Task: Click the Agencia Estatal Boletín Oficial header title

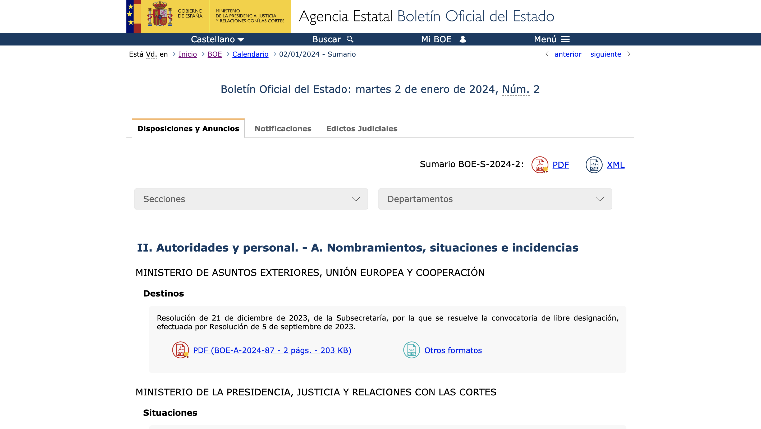Action: [426, 16]
